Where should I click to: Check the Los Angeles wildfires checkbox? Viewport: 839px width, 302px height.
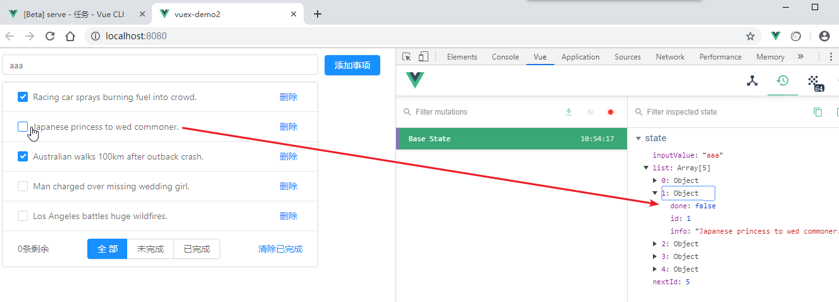tap(23, 216)
